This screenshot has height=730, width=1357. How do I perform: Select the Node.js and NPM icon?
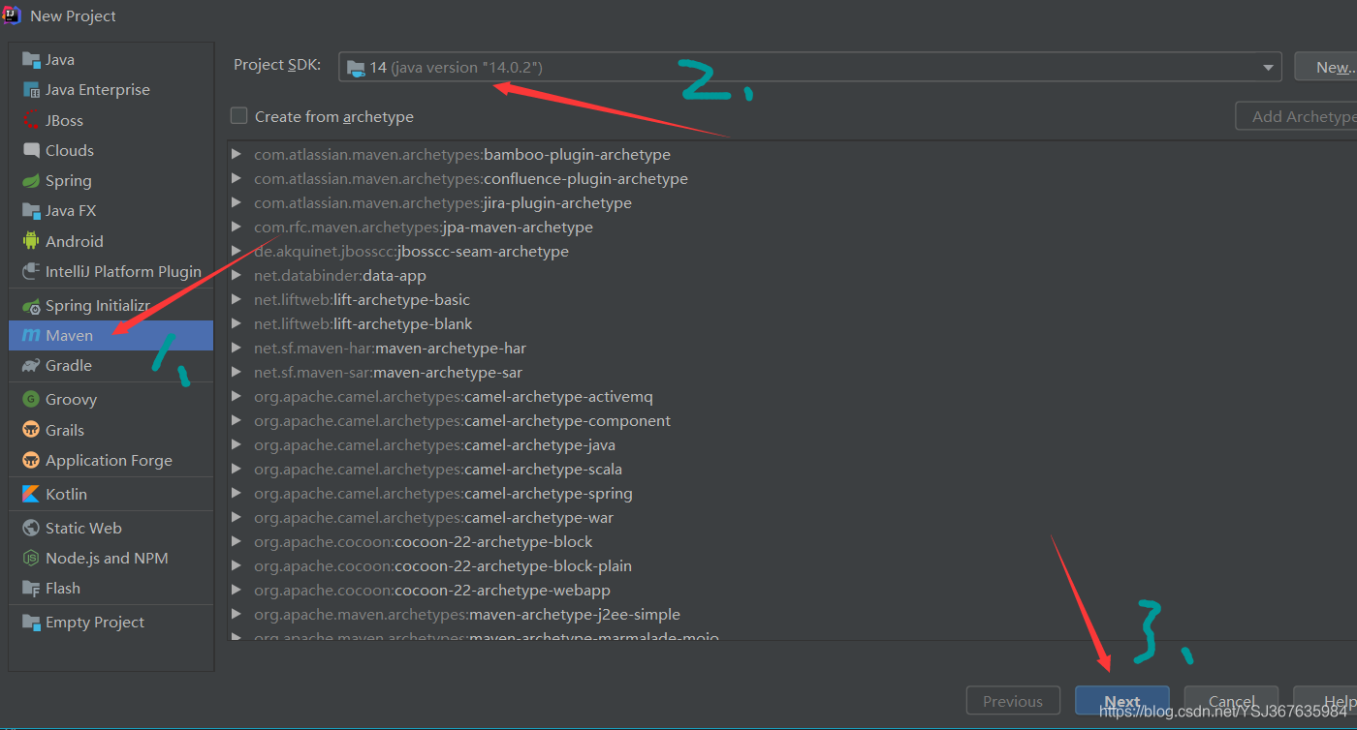[x=30, y=558]
